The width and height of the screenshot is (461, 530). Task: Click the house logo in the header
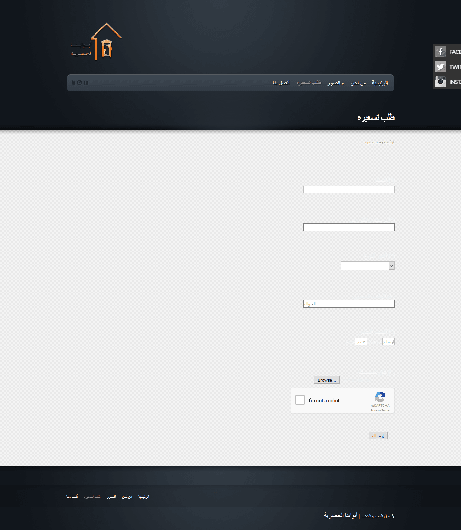click(x=96, y=42)
